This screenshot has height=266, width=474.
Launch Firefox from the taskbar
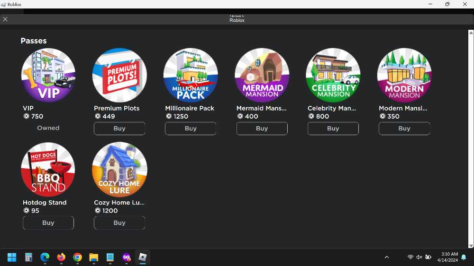tap(61, 257)
